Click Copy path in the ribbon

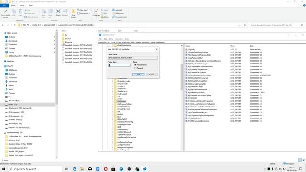(x=30, y=13)
